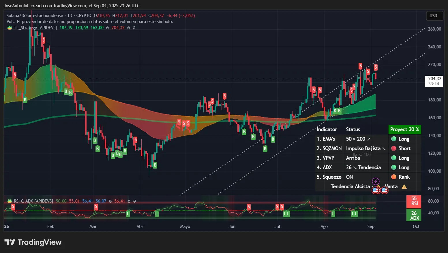The height and width of the screenshot is (253, 448).
Task: Click the US flag marker below Venta
Action: pos(385,190)
